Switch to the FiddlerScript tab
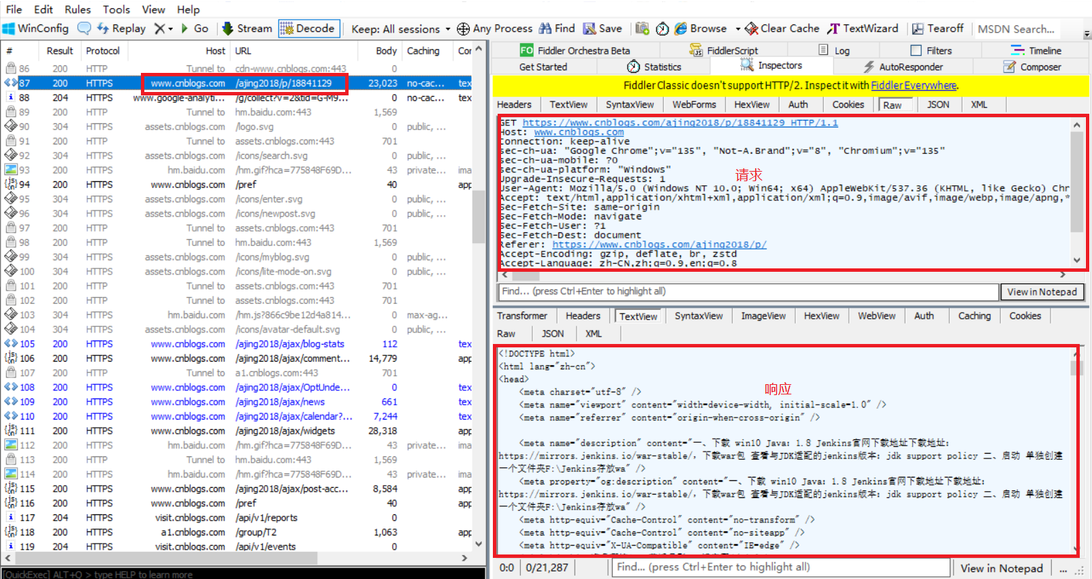1092x579 pixels. tap(724, 50)
